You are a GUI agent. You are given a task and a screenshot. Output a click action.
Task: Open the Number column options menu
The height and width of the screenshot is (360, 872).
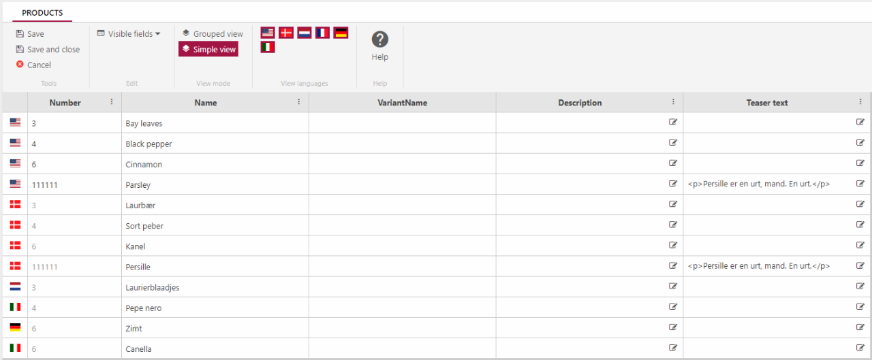coord(112,102)
